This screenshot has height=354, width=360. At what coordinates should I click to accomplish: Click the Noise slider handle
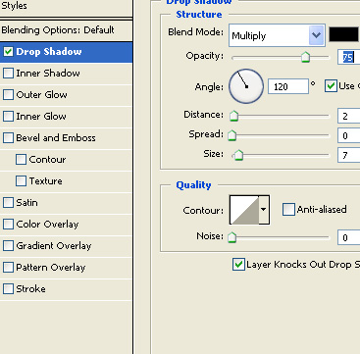(231, 237)
